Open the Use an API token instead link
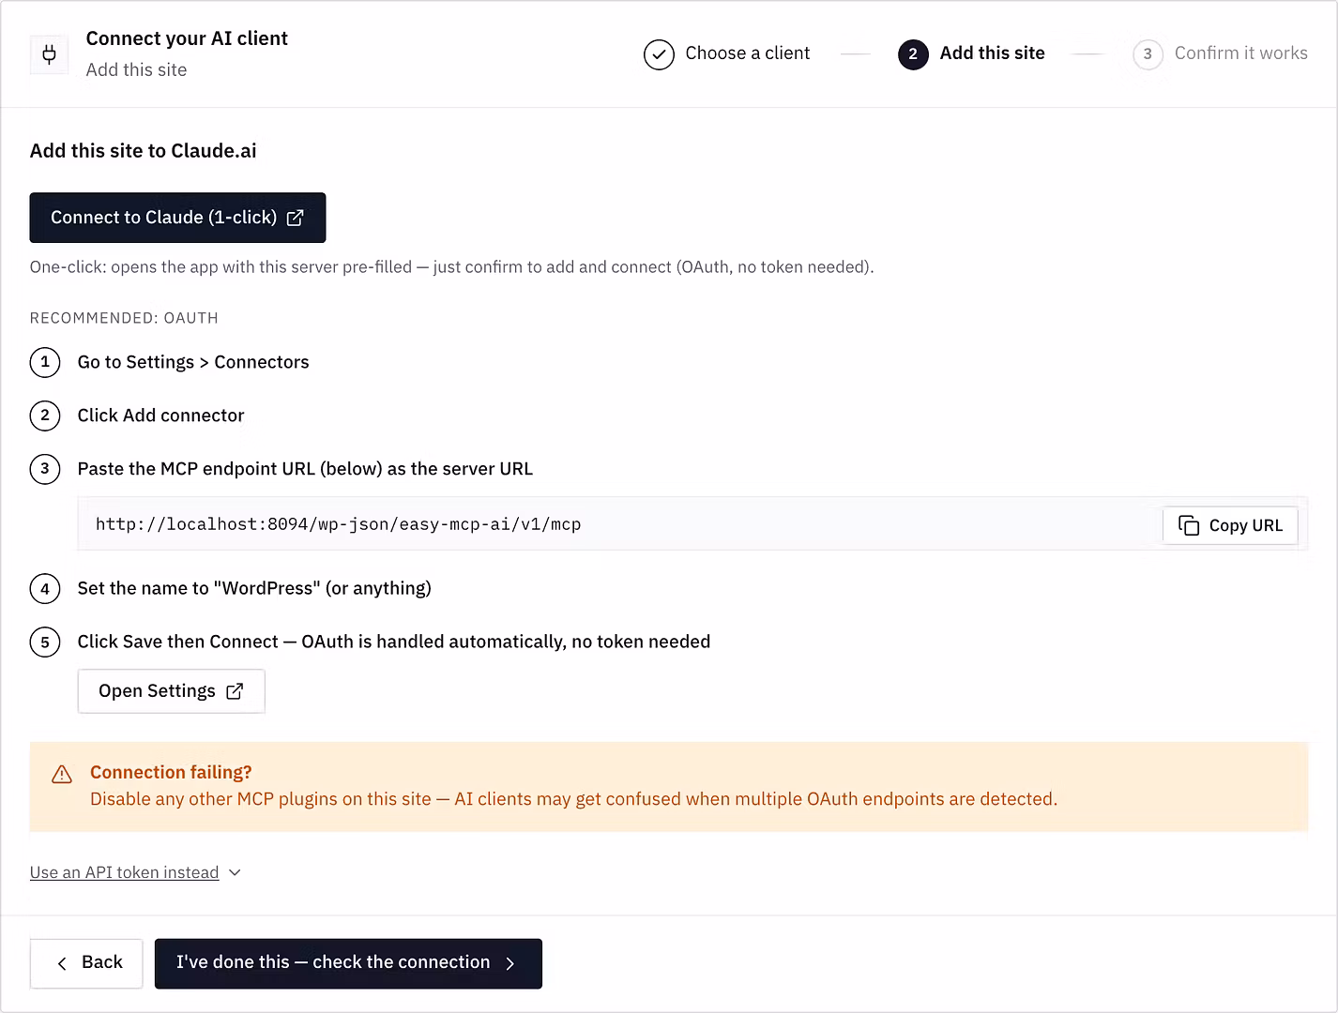Screen dimensions: 1338x1013 point(124,872)
